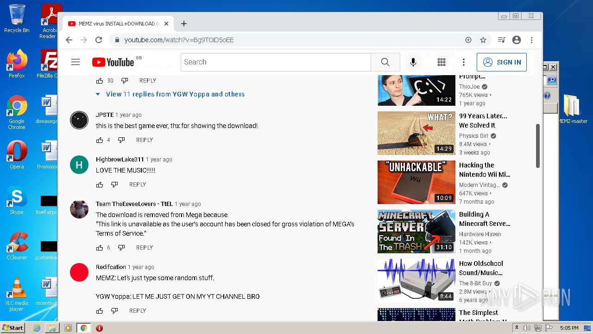Select the MEMZ virus INSTALL+DOWNLOAD tab

119,24
